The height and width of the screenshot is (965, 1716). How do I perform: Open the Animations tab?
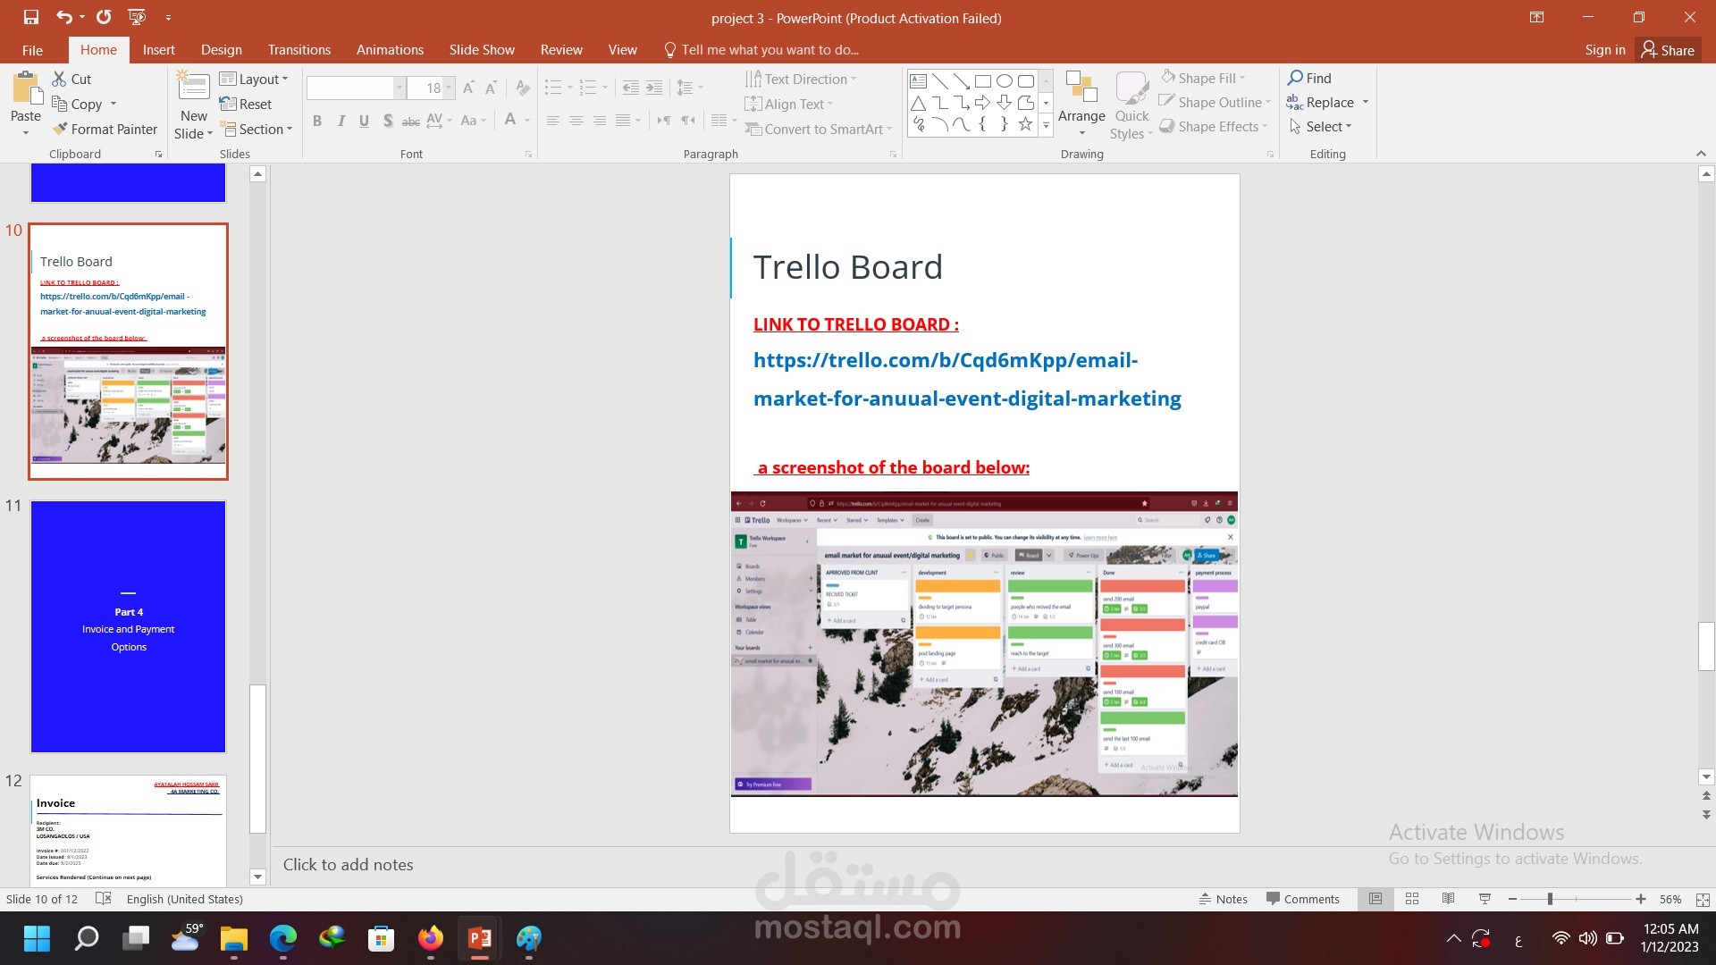[390, 50]
